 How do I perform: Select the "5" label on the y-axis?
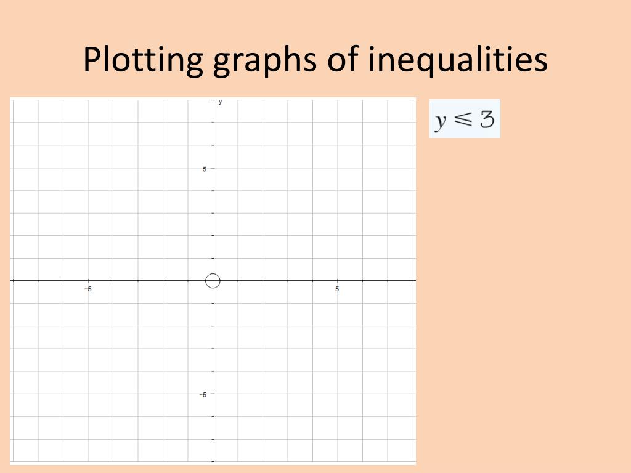[x=205, y=169]
